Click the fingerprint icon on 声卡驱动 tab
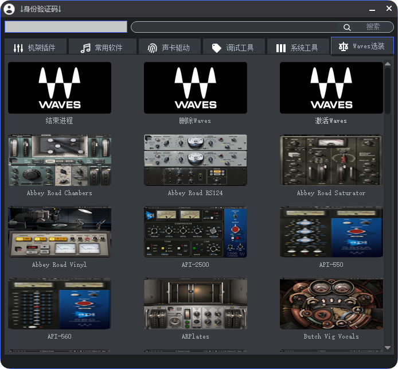398x369 pixels. (x=153, y=48)
